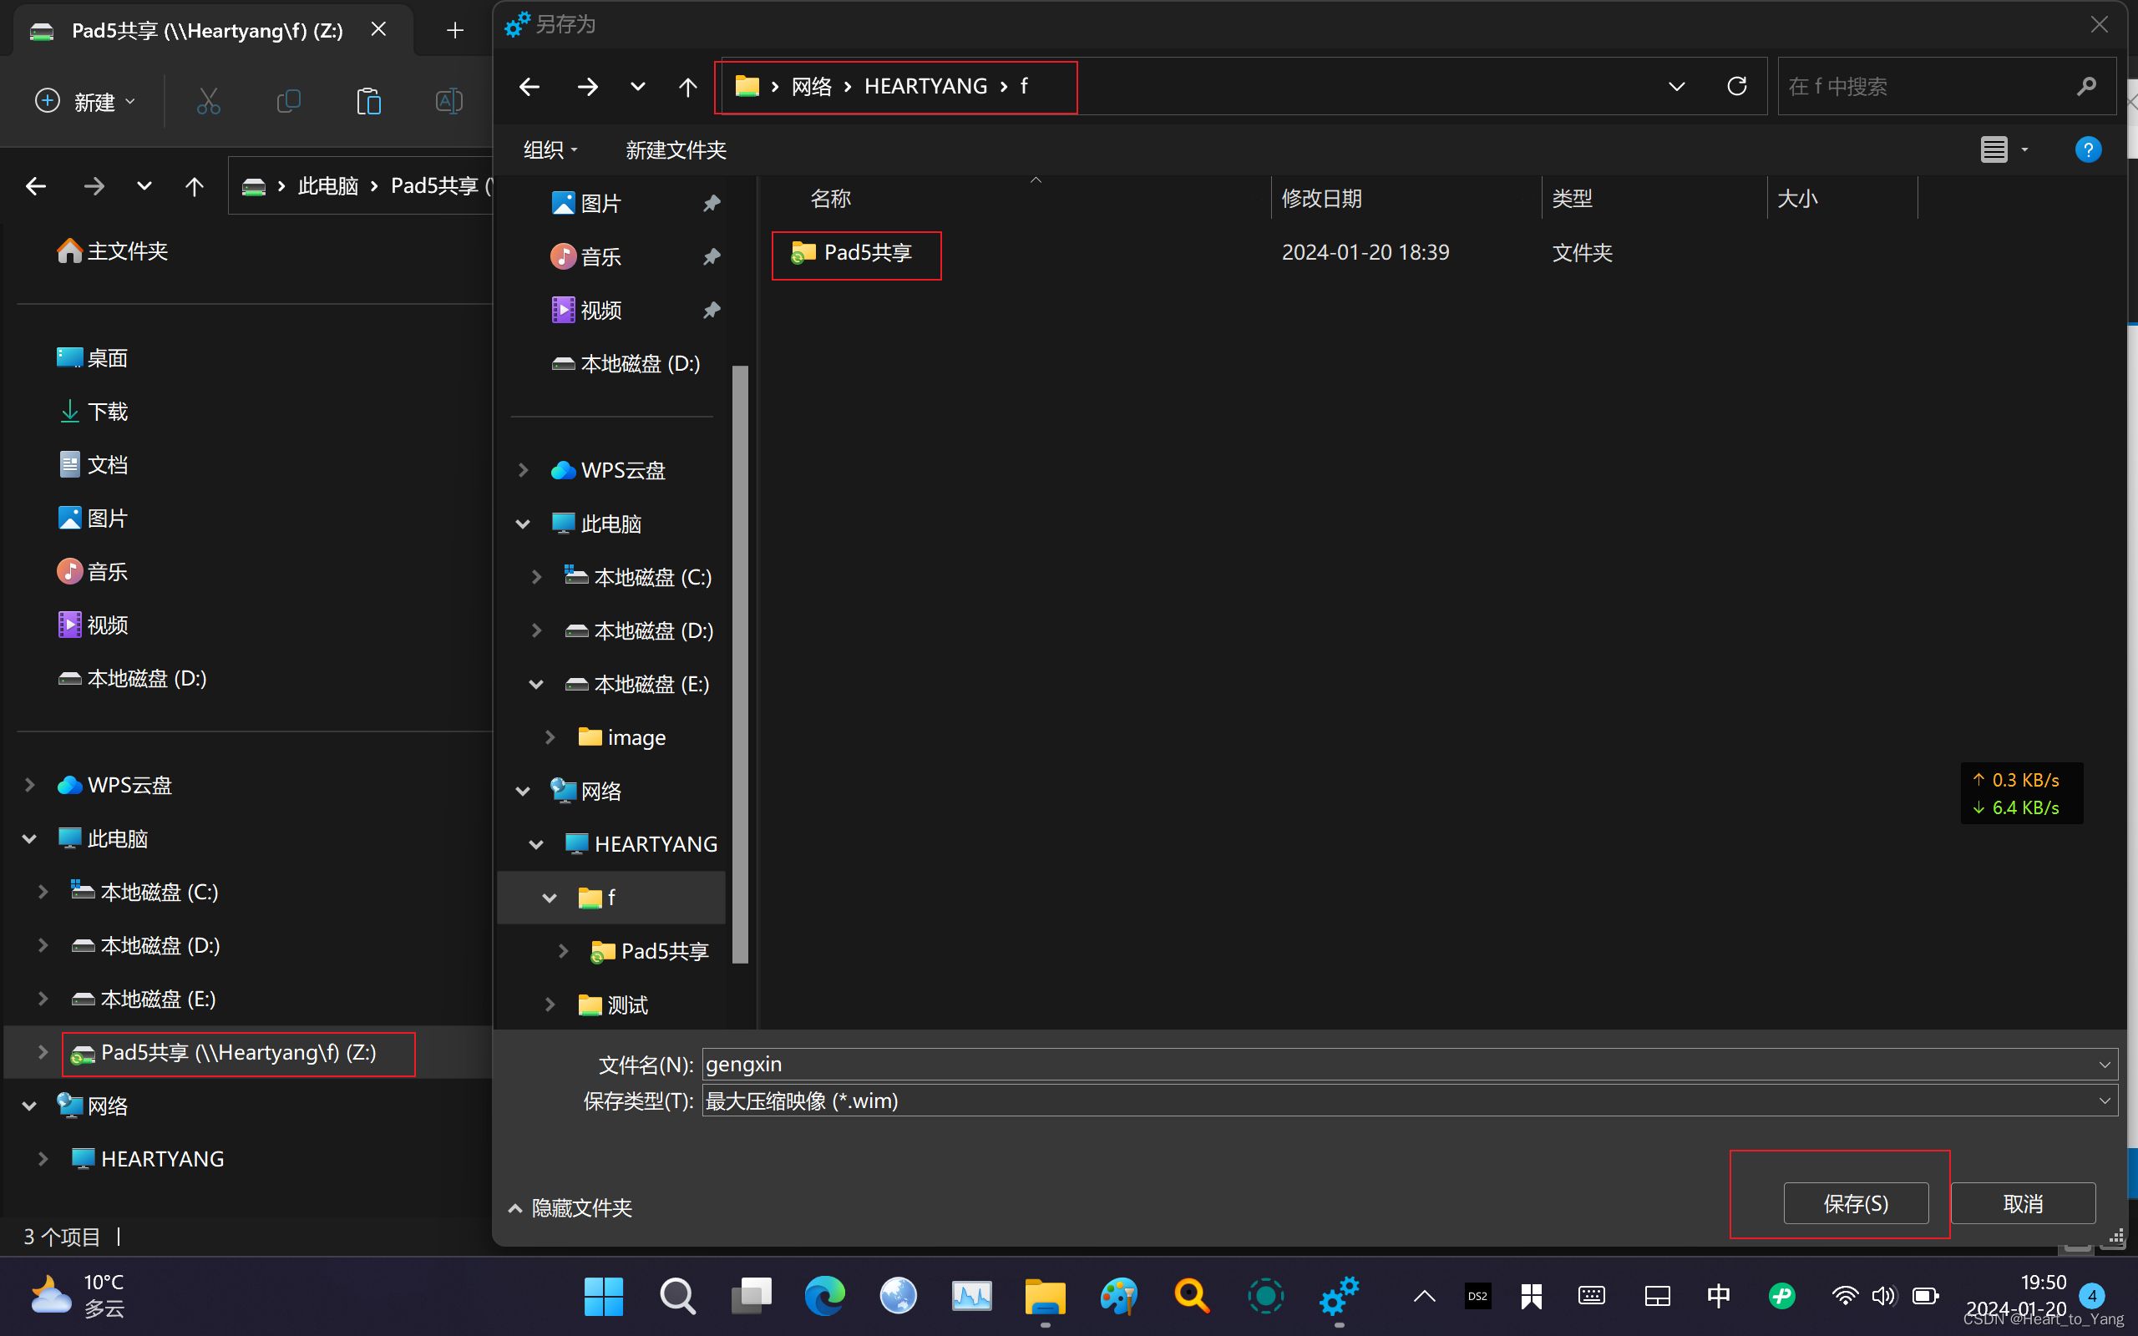Open Task View on taskbar
This screenshot has height=1336, width=2138.
751,1296
